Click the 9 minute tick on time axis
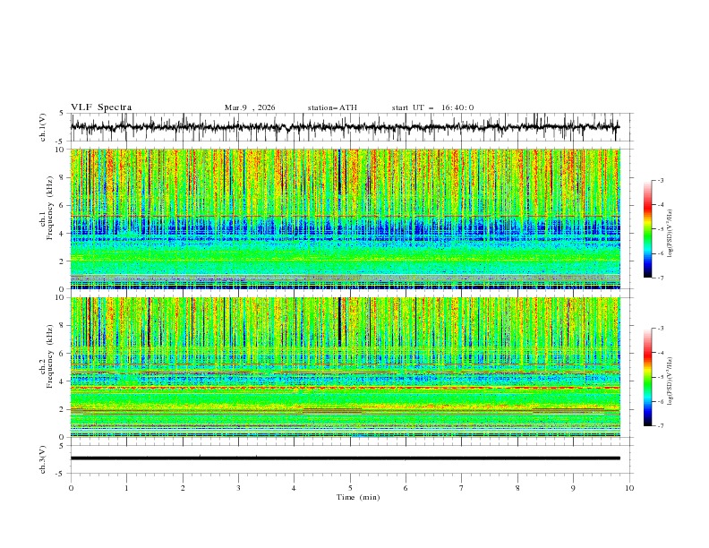Screen dimensions: 709x548 [573, 488]
